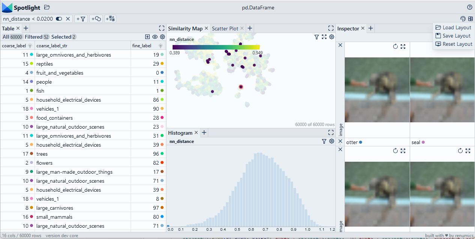This screenshot has height=239, width=475.
Task: Toggle the coarse_label column color lightbulb
Action: [30, 46]
